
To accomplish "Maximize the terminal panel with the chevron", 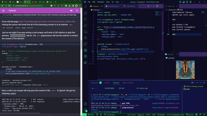I will (201, 82).
